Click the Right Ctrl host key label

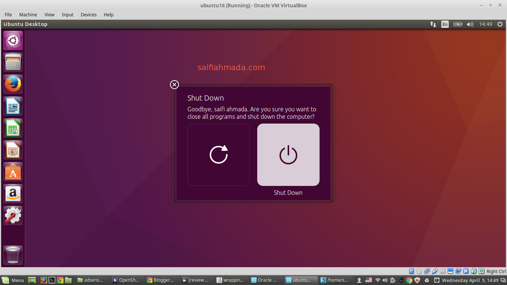coord(496,271)
